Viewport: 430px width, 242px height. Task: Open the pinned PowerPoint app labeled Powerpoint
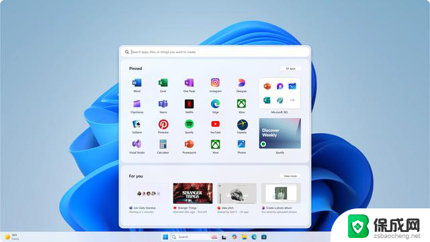(x=189, y=144)
